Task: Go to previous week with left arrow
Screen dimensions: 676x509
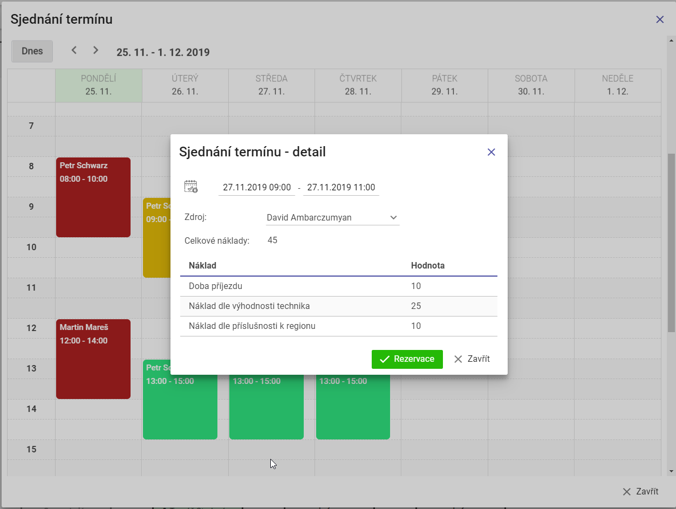Action: click(x=74, y=50)
